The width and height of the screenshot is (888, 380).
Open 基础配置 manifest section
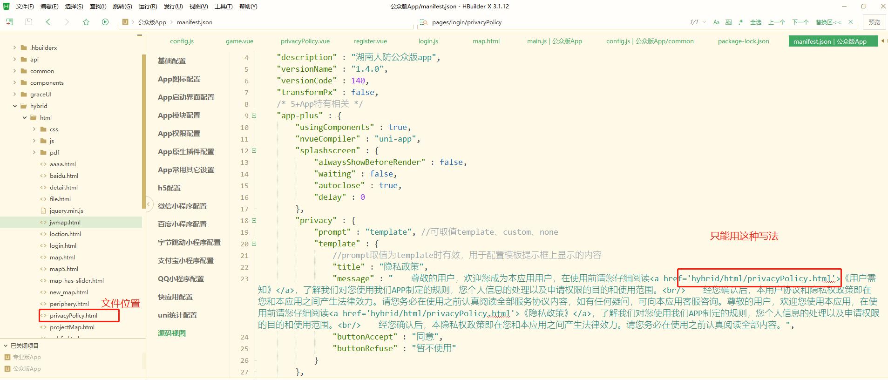tap(171, 61)
